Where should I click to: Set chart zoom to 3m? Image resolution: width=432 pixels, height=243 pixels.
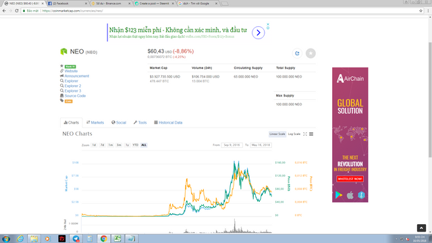point(119,145)
